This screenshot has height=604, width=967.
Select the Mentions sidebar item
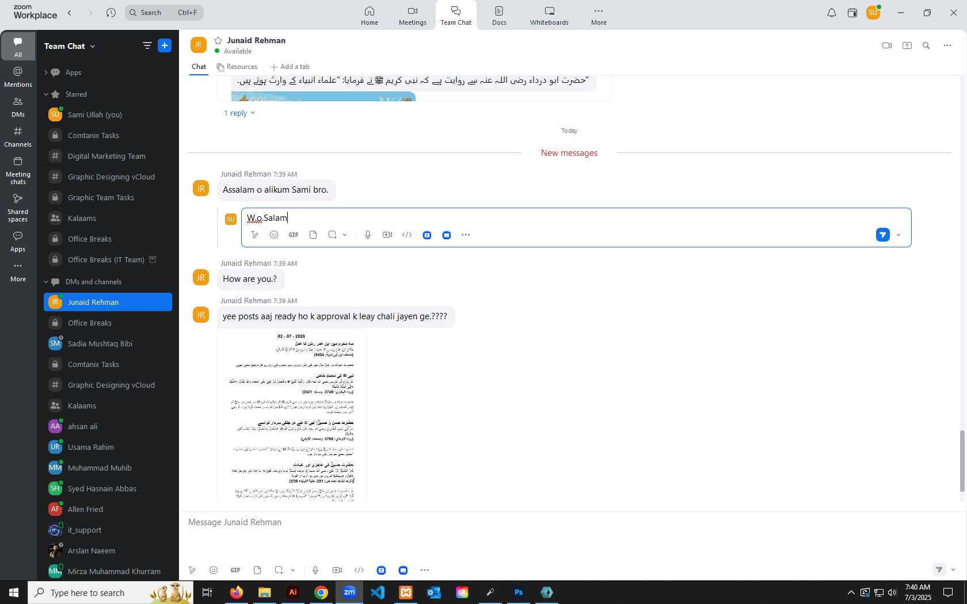18,77
